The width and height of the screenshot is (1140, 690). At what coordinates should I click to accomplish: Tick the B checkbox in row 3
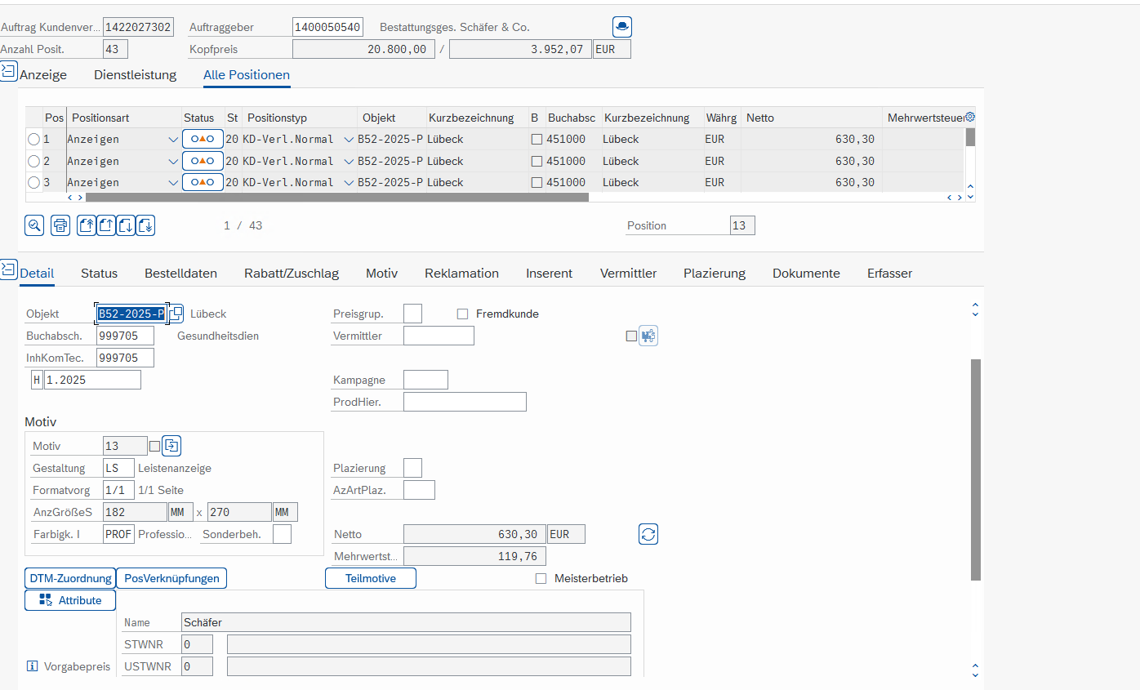(537, 182)
